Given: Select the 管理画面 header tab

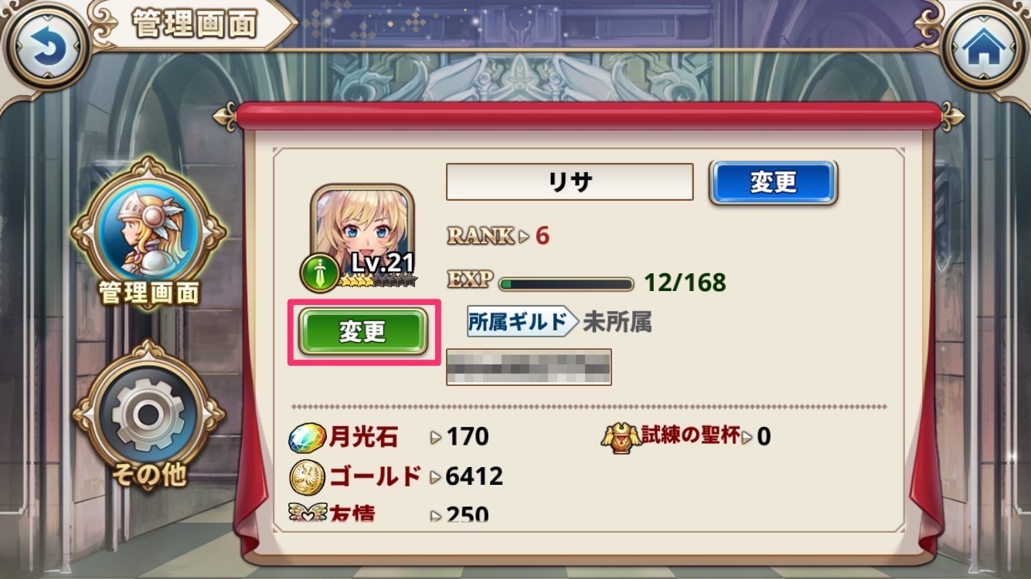Looking at the screenshot, I should 193,25.
